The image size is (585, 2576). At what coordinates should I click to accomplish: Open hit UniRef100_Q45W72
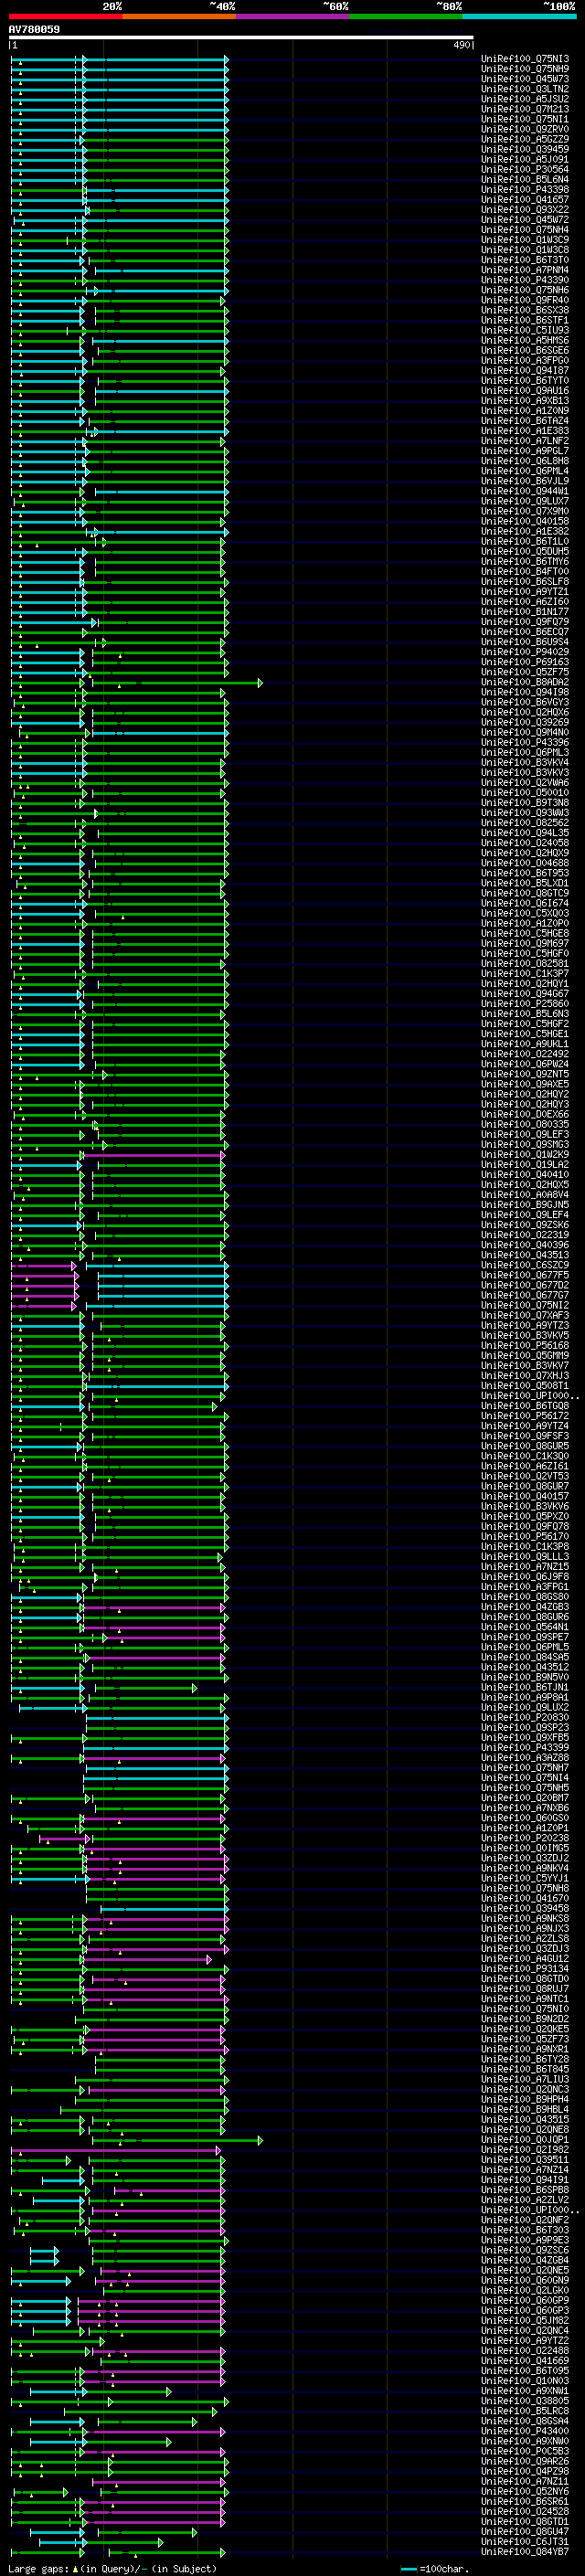525,219
